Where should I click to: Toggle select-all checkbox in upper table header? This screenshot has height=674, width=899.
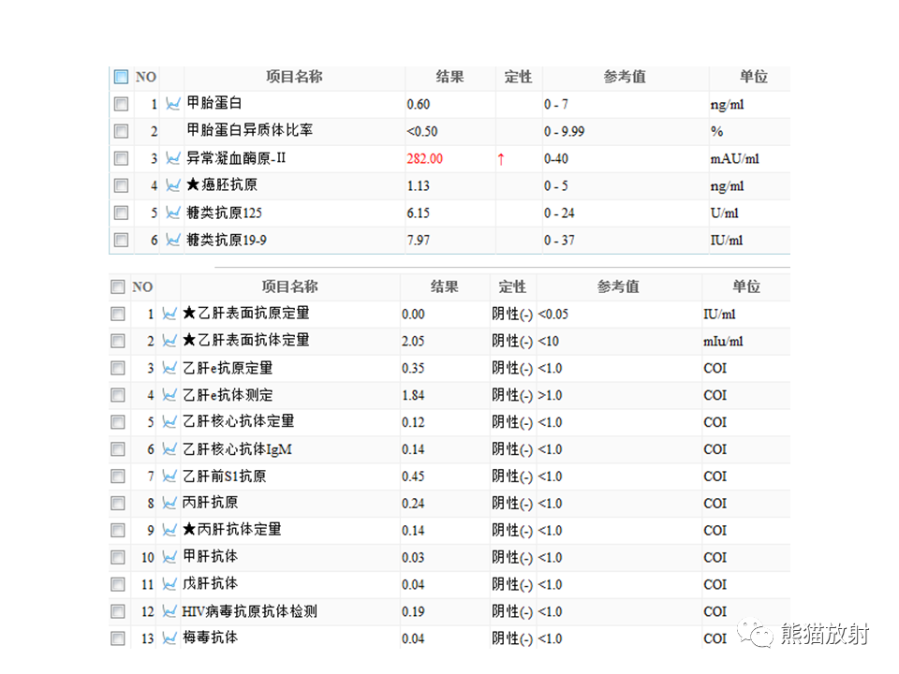coord(121,77)
